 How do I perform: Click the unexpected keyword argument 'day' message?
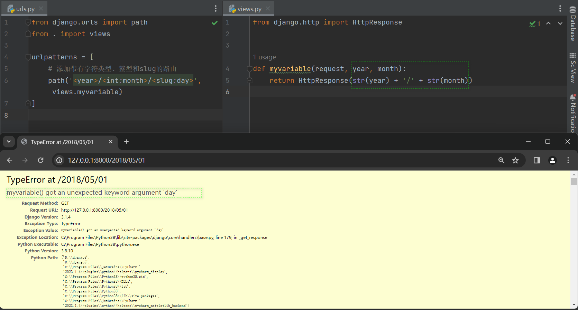(x=92, y=193)
